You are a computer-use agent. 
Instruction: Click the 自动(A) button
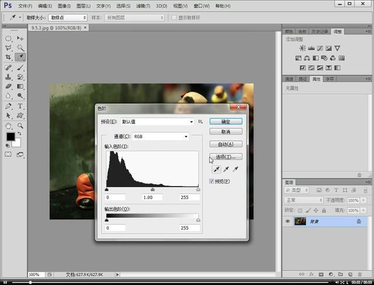pyautogui.click(x=226, y=145)
